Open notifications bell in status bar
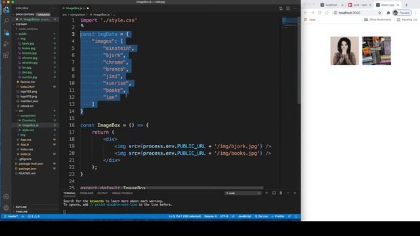This screenshot has width=420, height=236. (296, 216)
